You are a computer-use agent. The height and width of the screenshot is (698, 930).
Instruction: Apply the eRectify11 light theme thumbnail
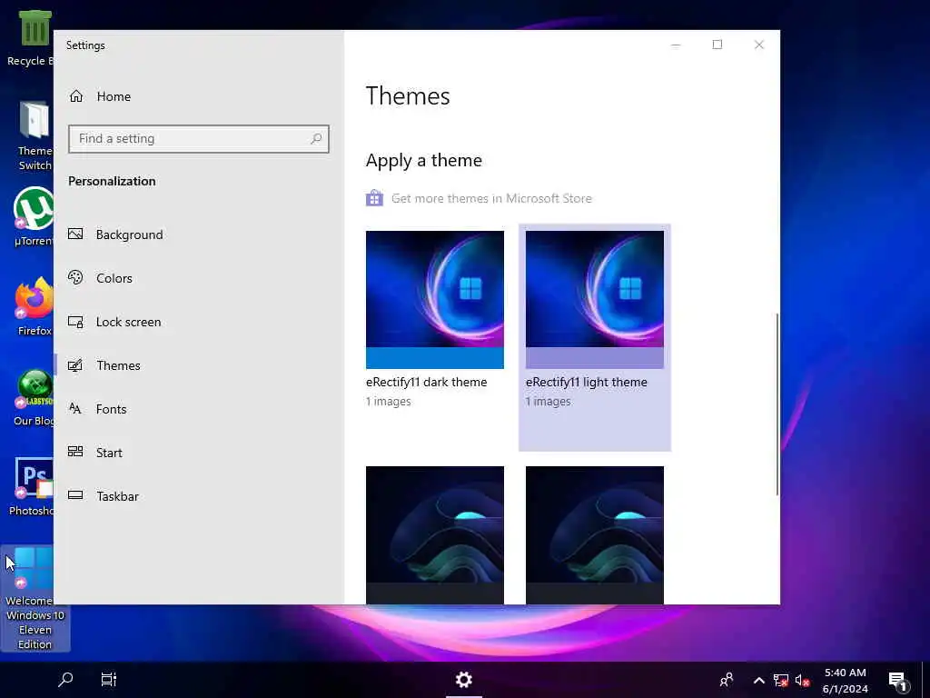pyautogui.click(x=594, y=300)
